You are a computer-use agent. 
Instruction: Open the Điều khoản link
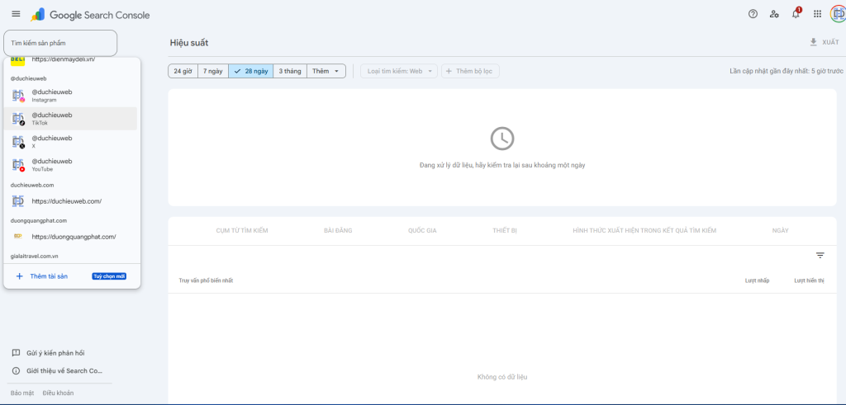click(59, 393)
